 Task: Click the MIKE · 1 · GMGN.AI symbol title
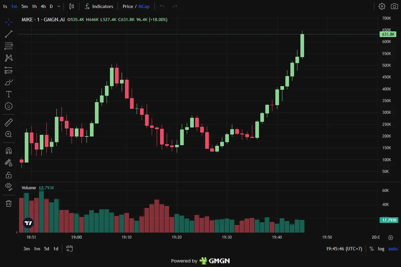click(x=43, y=20)
